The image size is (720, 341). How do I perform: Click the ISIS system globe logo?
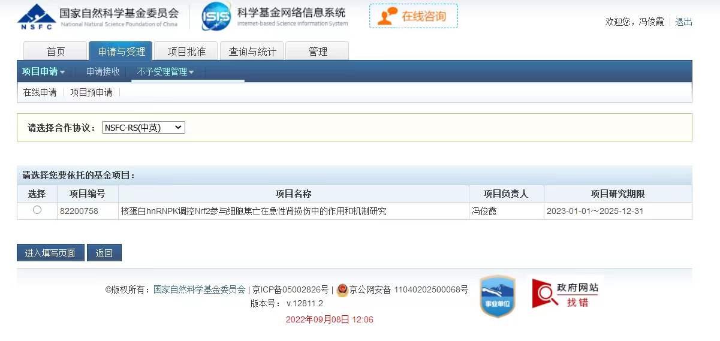pyautogui.click(x=216, y=16)
